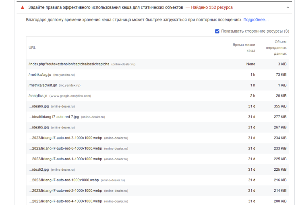Viewport: 302px width, 205px height.
Task: Open the lixiang-l7-auto-red-6-1000x1000.webp link
Action: (x=65, y=148)
